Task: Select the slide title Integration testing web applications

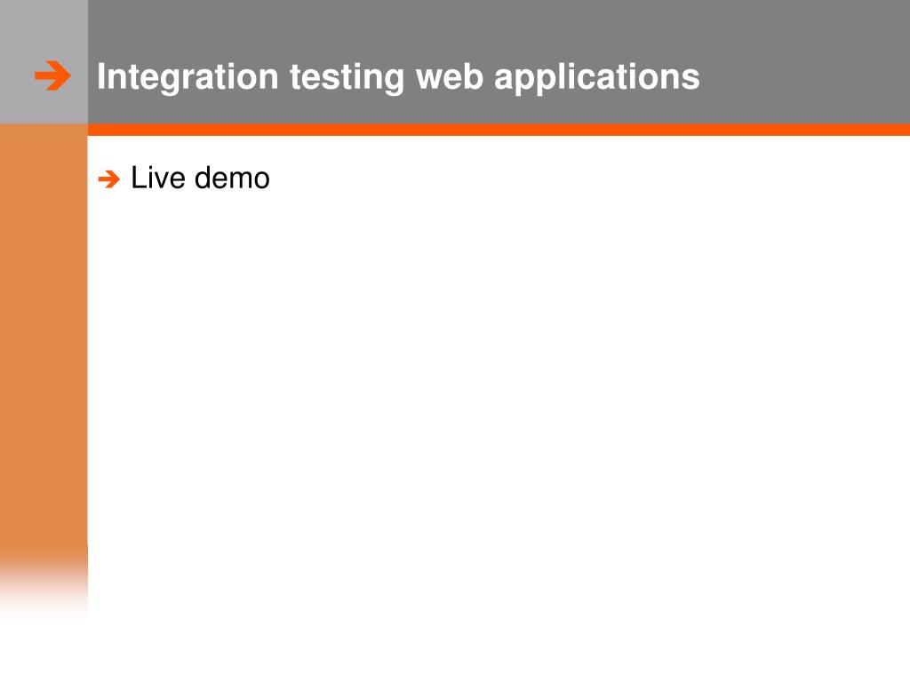Action: click(x=398, y=77)
